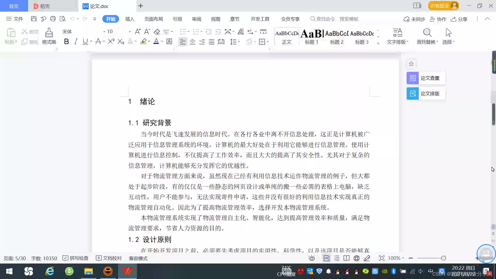Expand the 宋体 font name dropdown
This screenshot has width=496, height=279.
104,32
